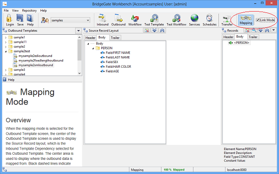The width and height of the screenshot is (279, 174).
Task: Click the Save floppy disk icon
Action: (20, 18)
